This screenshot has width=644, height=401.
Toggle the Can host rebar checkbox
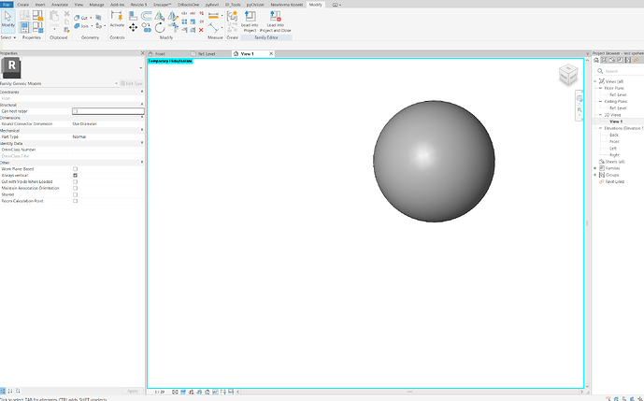75,111
